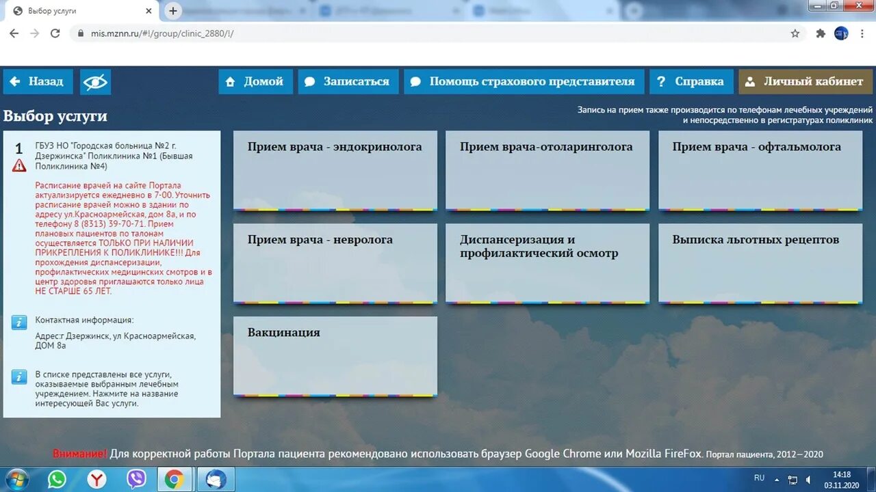
Task: Select Прием врача - офтальмолога service
Action: point(760,170)
